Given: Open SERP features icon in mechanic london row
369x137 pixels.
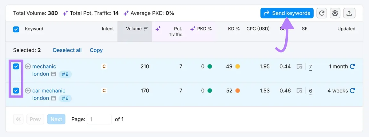Looking at the screenshot, I should [299, 66].
